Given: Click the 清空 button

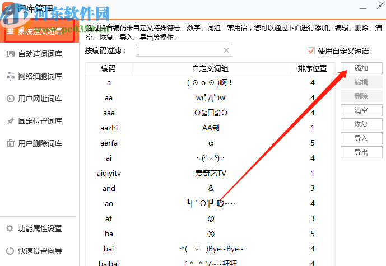Looking at the screenshot, I should [361, 110].
